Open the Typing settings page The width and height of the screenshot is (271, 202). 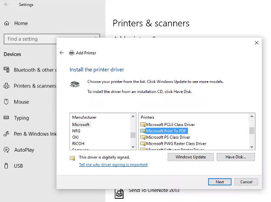pos(17,118)
